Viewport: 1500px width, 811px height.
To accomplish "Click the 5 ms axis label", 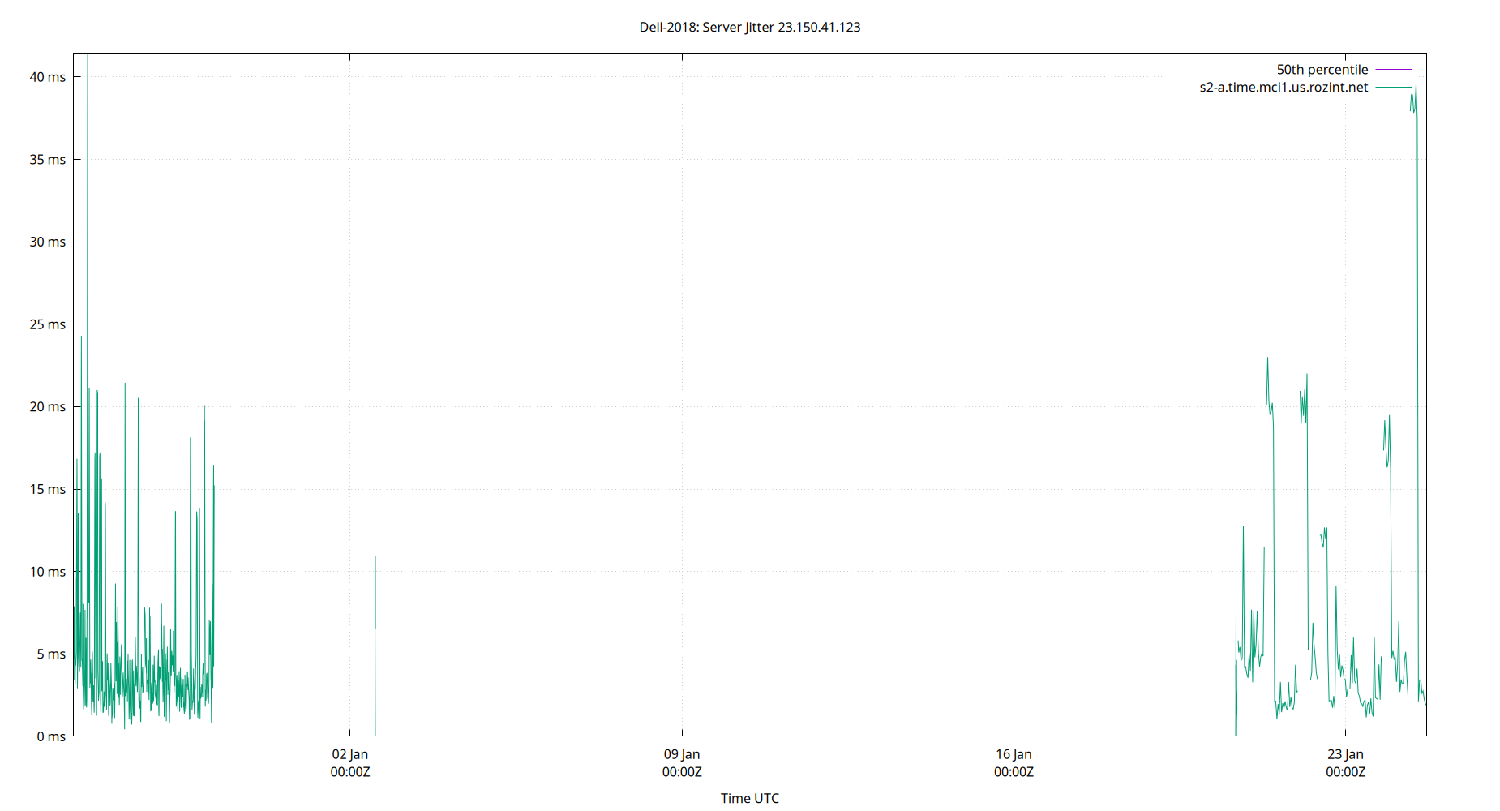I will click(x=50, y=654).
